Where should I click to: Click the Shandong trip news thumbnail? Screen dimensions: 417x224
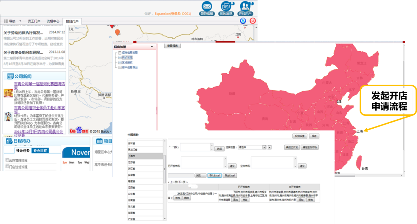tap(8, 117)
